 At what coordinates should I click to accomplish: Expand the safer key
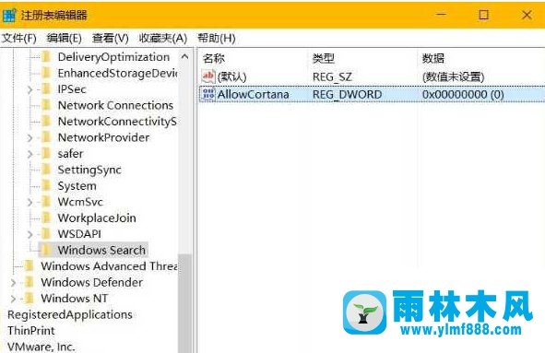30,154
